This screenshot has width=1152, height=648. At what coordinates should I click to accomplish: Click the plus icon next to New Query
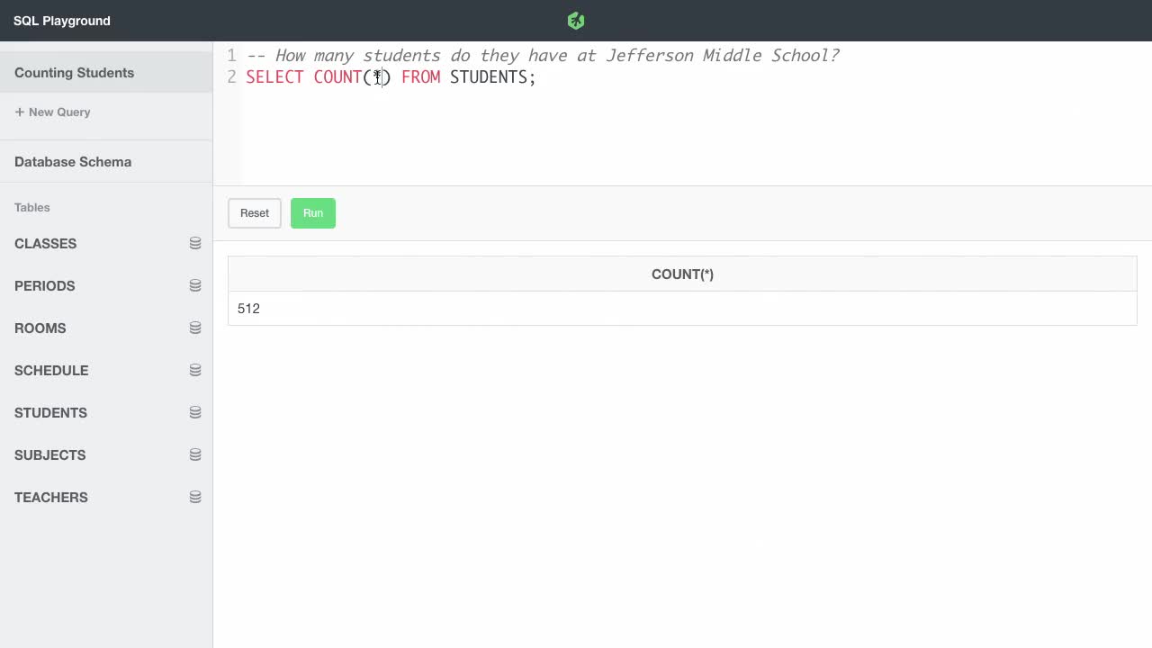18,112
